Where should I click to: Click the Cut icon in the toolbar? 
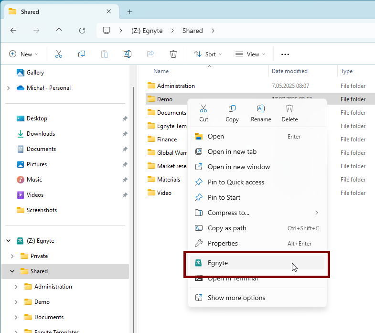(59, 54)
